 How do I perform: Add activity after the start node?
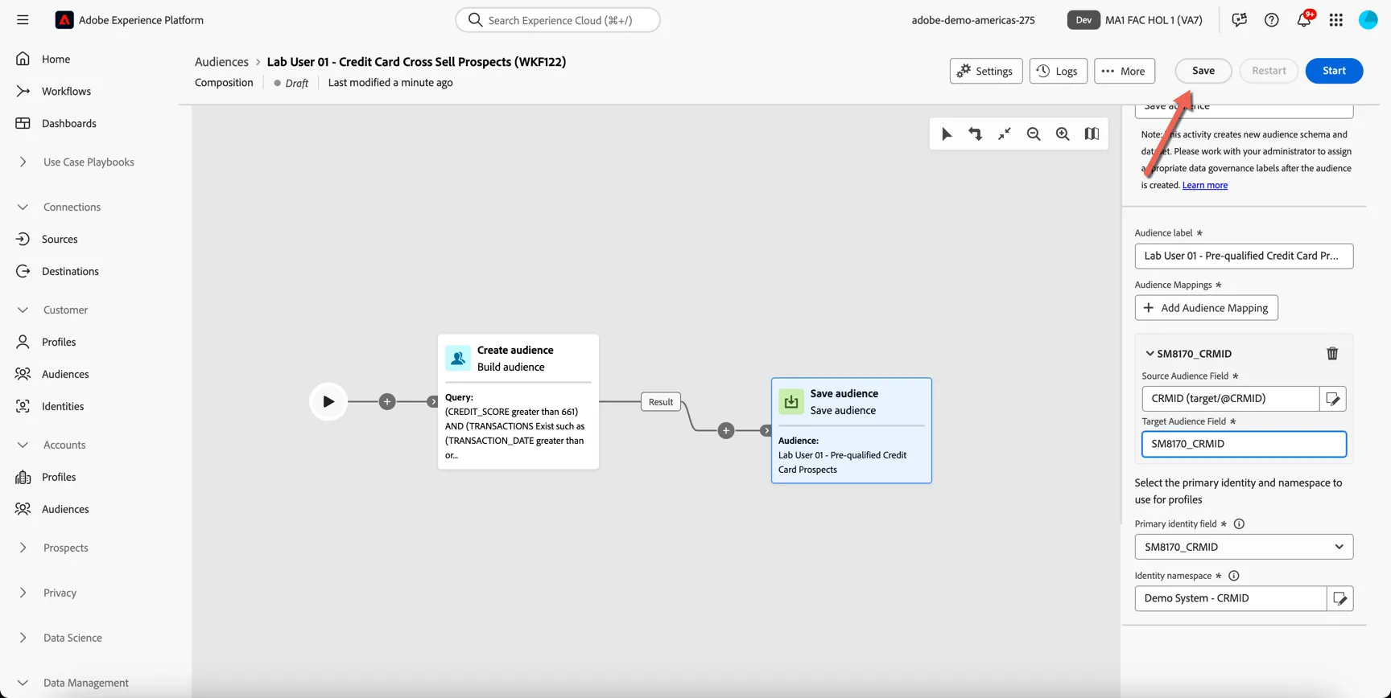click(x=387, y=401)
